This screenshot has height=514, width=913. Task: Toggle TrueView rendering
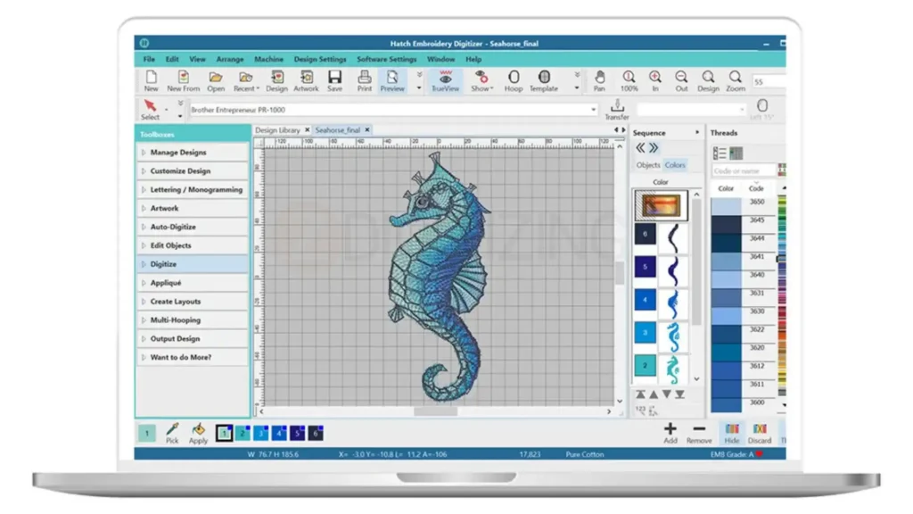pos(446,81)
